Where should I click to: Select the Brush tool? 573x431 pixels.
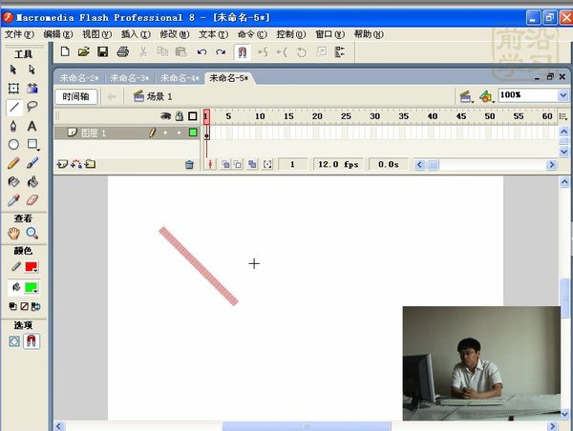[32, 163]
